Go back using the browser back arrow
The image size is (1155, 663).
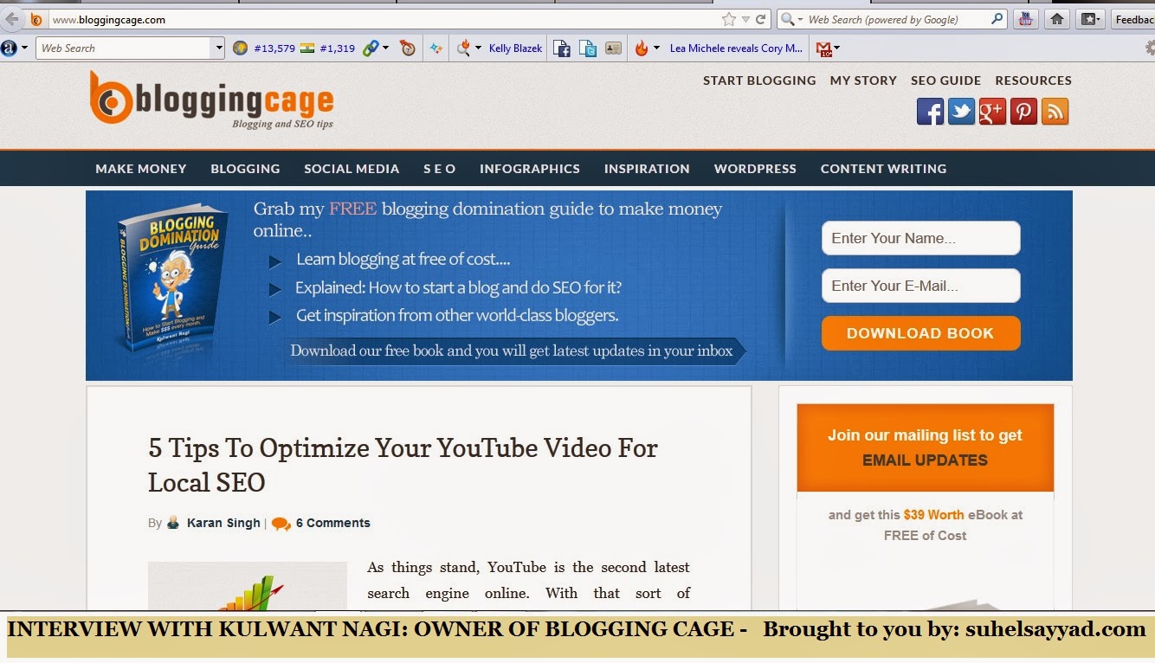[x=12, y=19]
